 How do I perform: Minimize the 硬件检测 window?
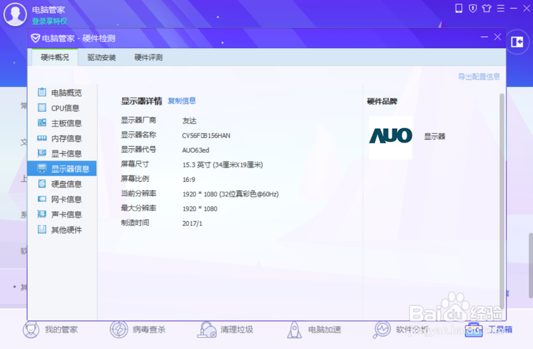(x=484, y=37)
